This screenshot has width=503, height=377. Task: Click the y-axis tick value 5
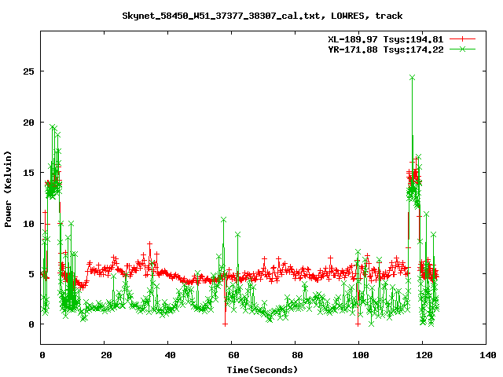point(31,274)
